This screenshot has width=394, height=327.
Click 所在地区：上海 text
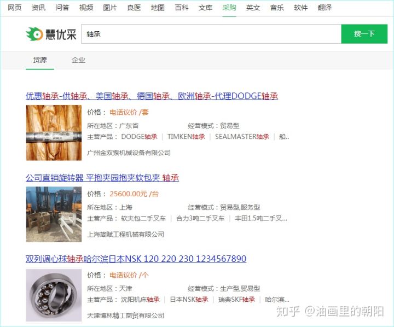109,207
